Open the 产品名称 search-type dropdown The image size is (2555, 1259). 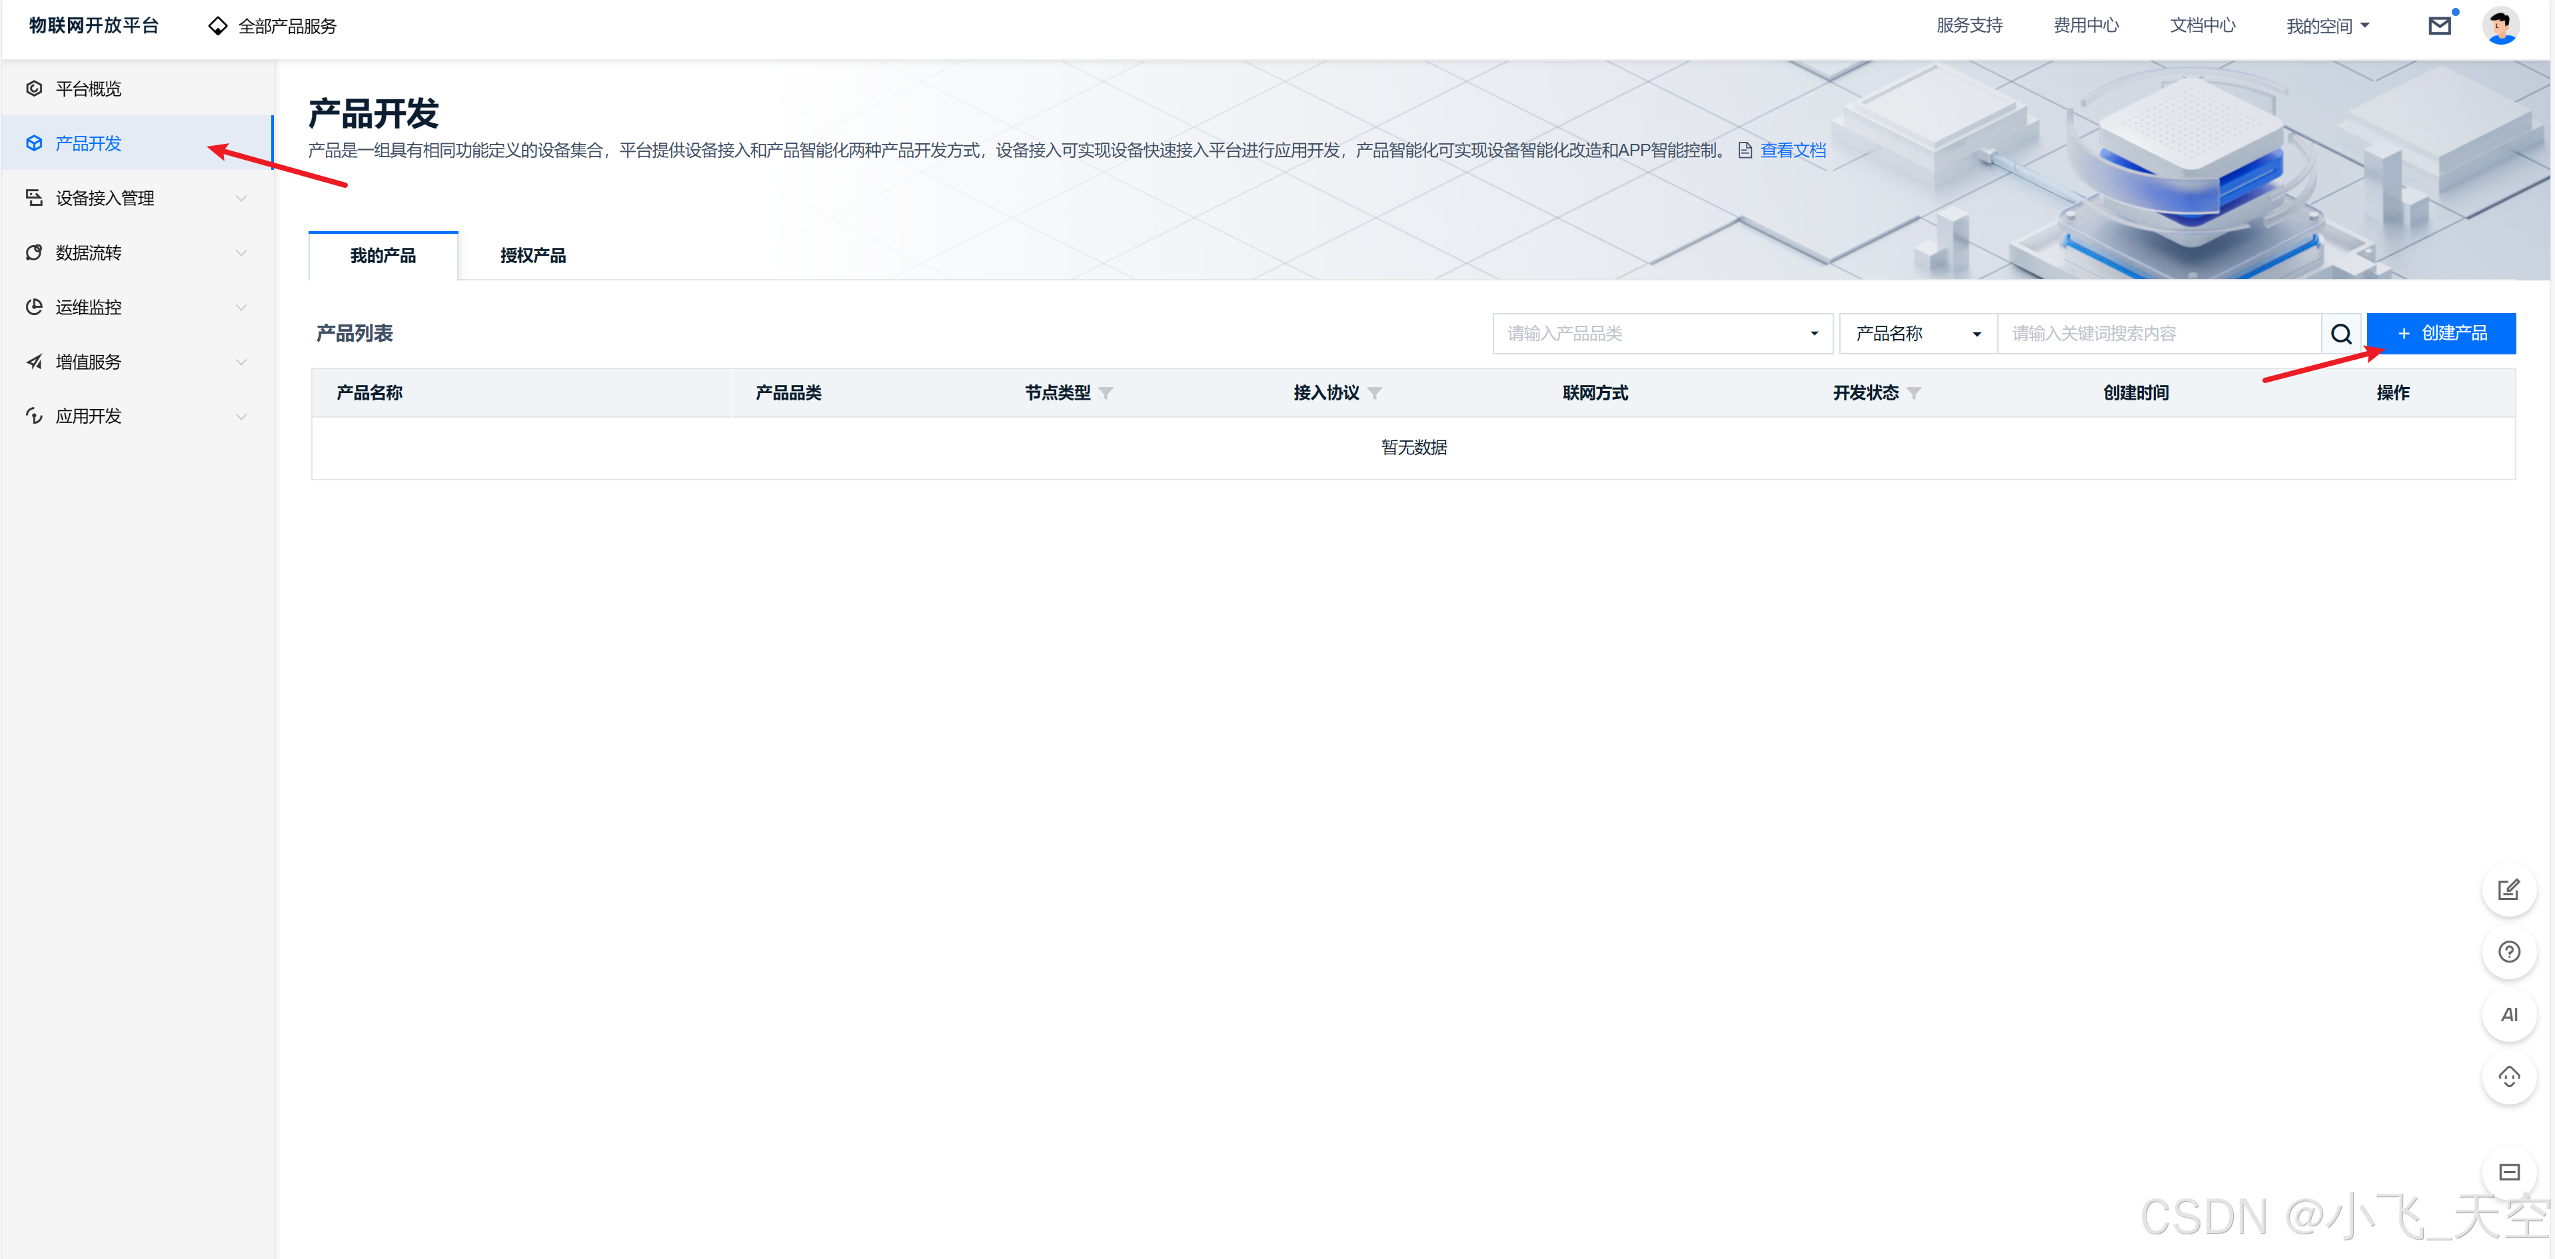pyautogui.click(x=1917, y=334)
